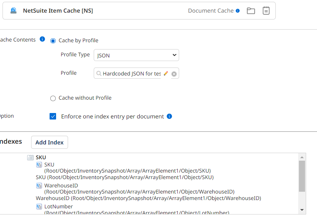Image resolution: width=317 pixels, height=217 pixels.
Task: Edit the profile using the pencil icon
Action: 166,73
